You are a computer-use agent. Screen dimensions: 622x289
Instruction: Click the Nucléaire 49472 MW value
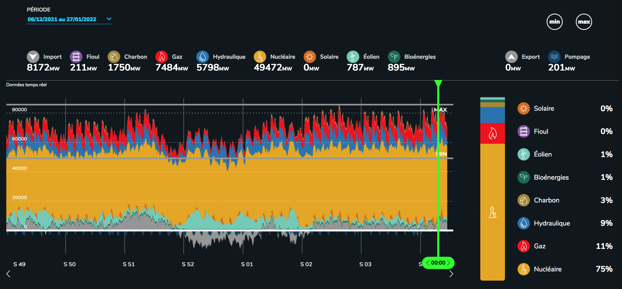pos(273,68)
